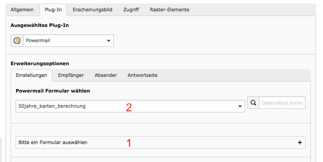This screenshot has width=323, height=162.
Task: Click the chevron arrow of the 50jahre_karten_berechnung select
Action: (240, 106)
